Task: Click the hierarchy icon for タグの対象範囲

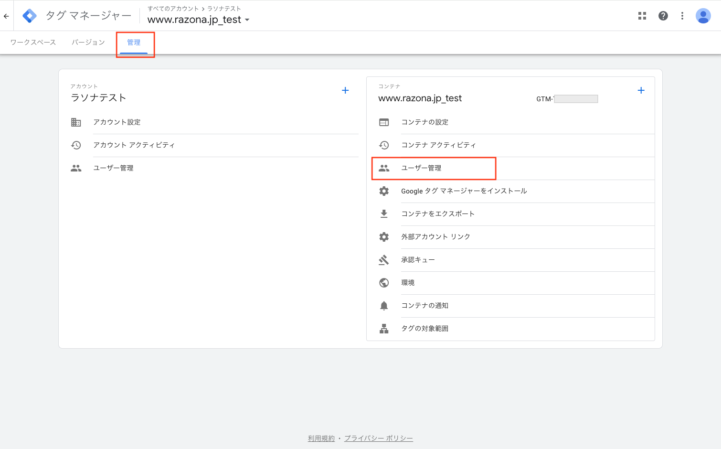Action: click(384, 329)
